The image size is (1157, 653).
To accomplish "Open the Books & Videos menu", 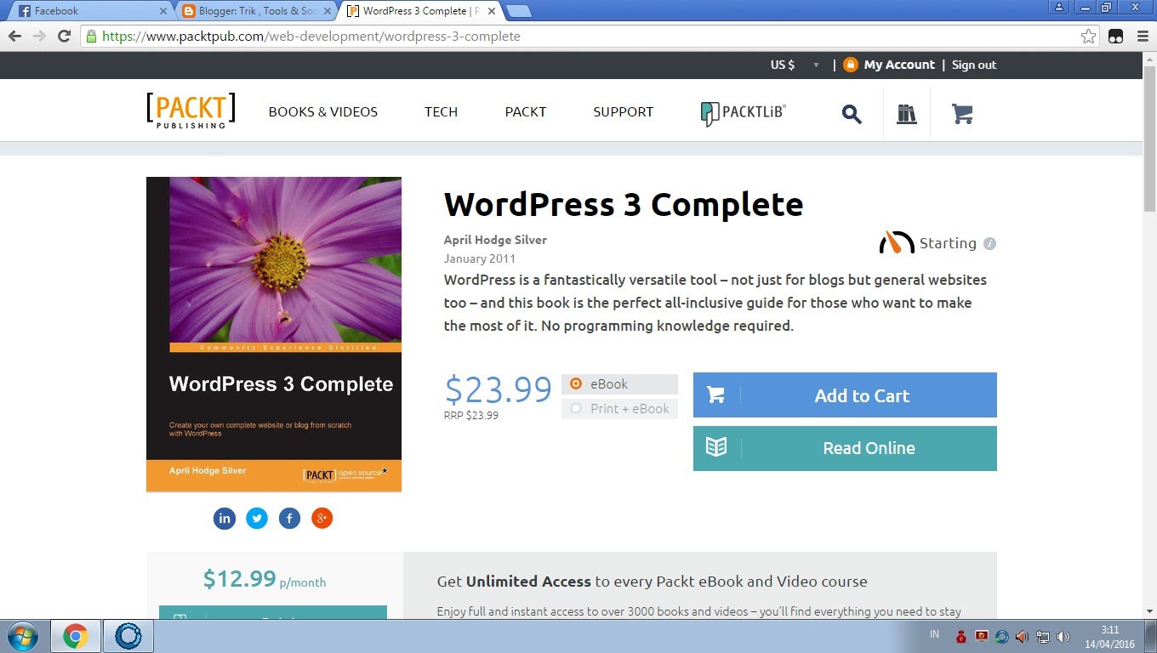I will click(x=323, y=111).
